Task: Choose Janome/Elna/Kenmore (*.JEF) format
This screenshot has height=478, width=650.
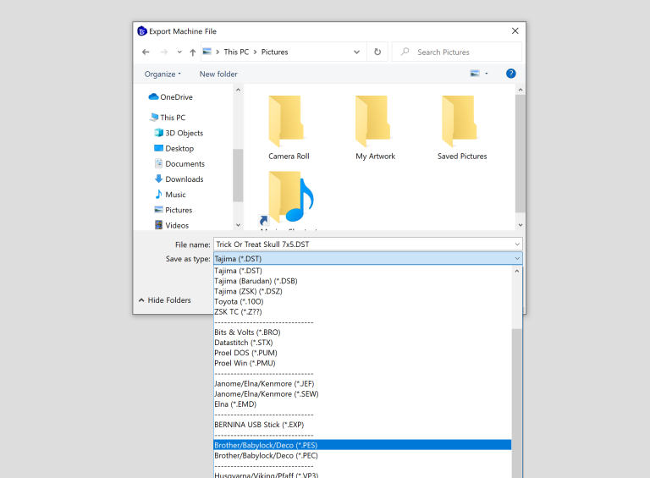Action: point(362,383)
